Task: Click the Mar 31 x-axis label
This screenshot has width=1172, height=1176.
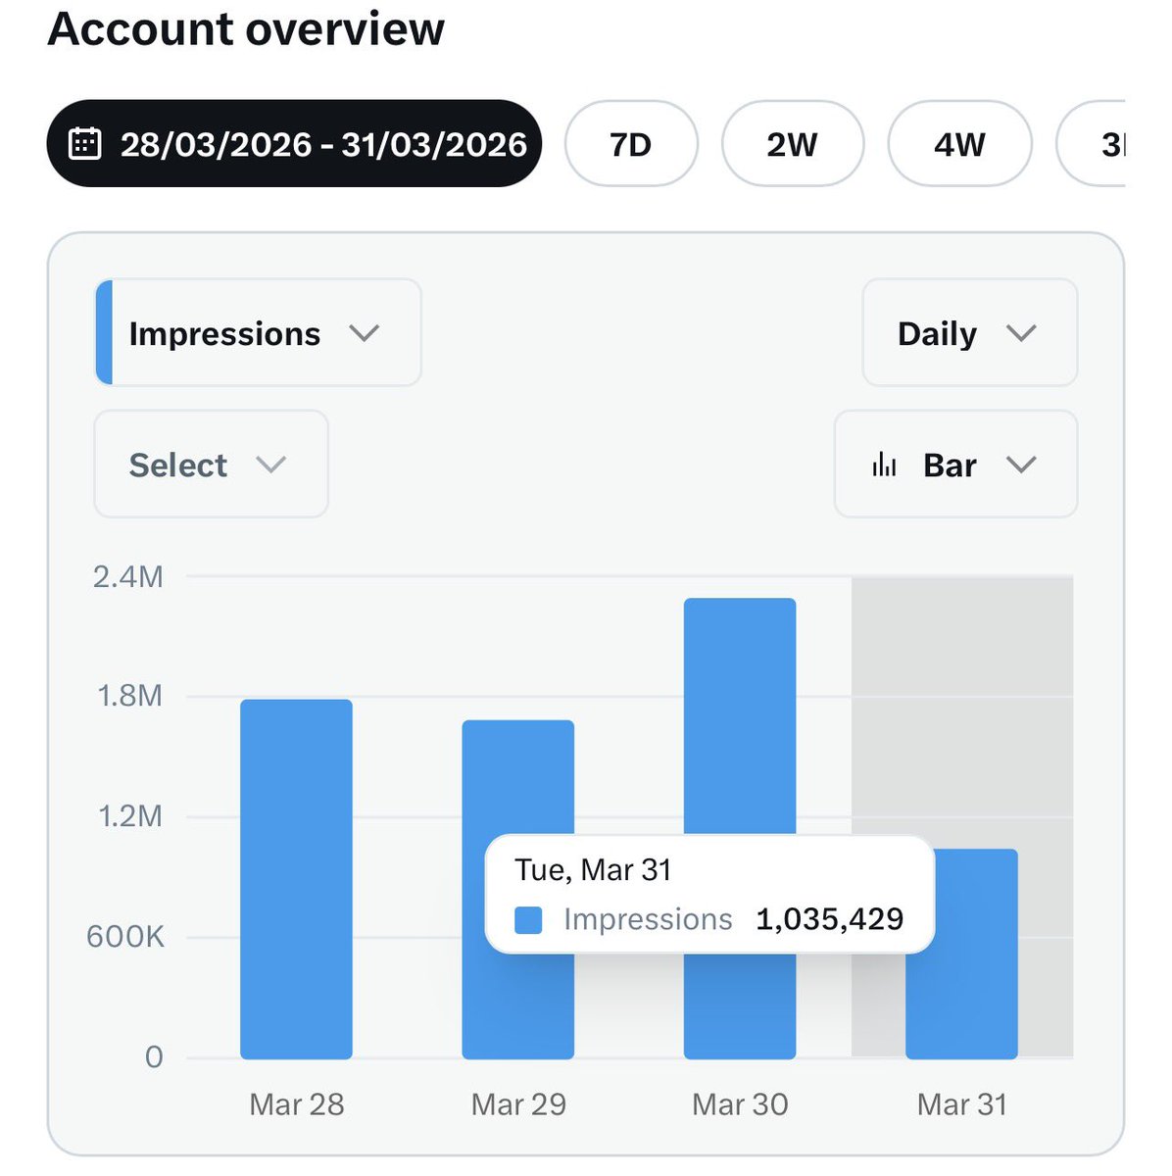Action: [x=962, y=1104]
